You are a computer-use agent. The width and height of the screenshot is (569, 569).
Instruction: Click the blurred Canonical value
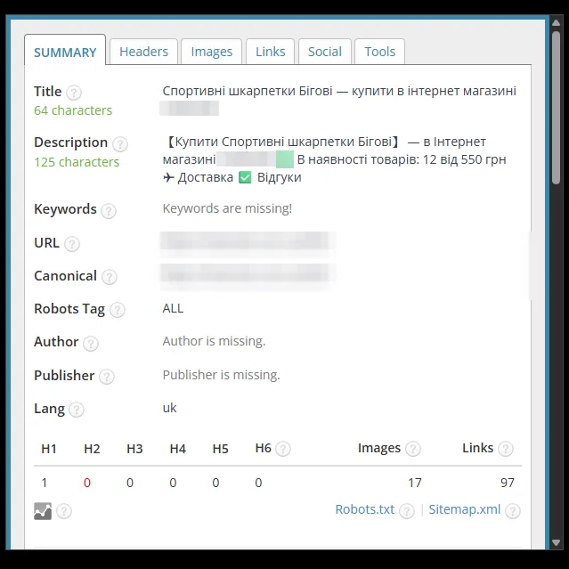pos(248,275)
